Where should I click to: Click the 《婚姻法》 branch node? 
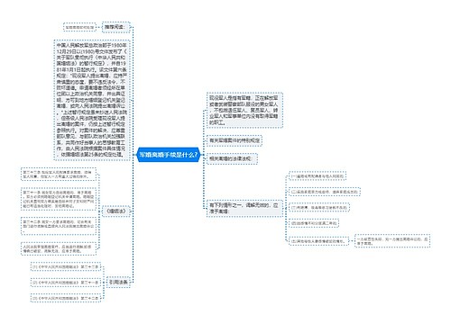pos(115,211)
